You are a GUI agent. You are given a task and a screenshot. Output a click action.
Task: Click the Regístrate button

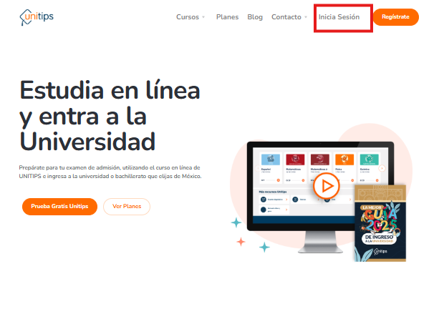(395, 17)
